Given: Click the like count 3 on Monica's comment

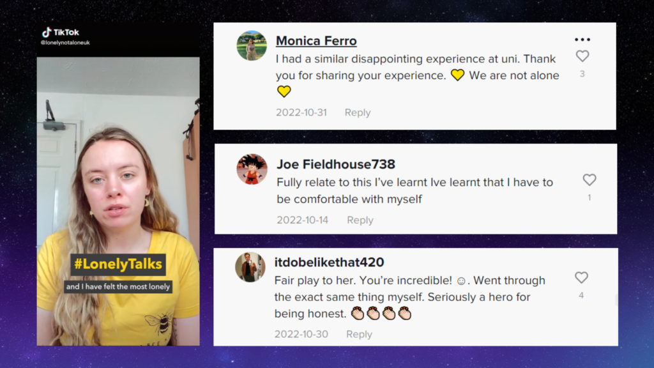Looking at the screenshot, I should point(582,74).
